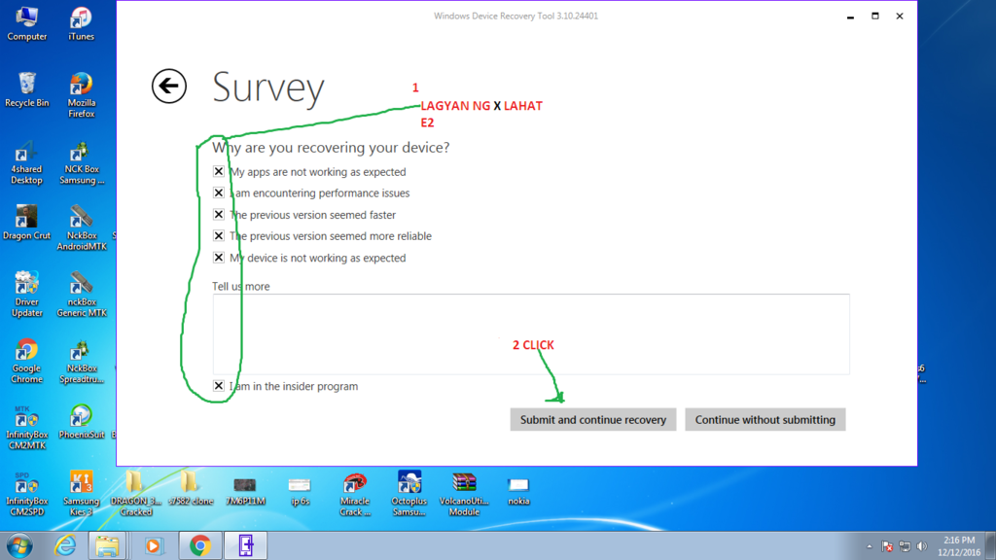996x560 pixels.
Task: Open the Windows Start menu
Action: pos(19,545)
